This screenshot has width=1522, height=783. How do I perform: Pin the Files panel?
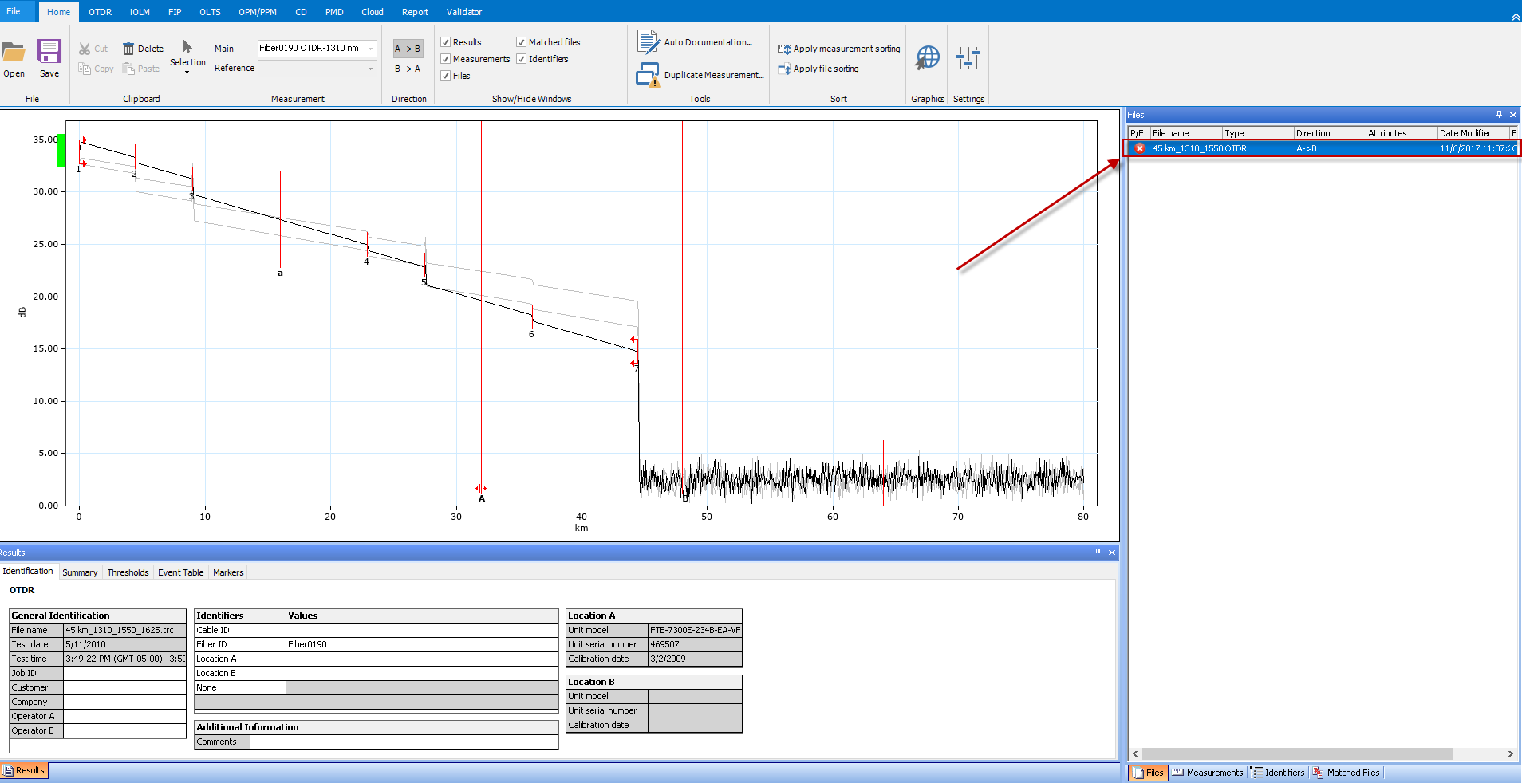1499,115
